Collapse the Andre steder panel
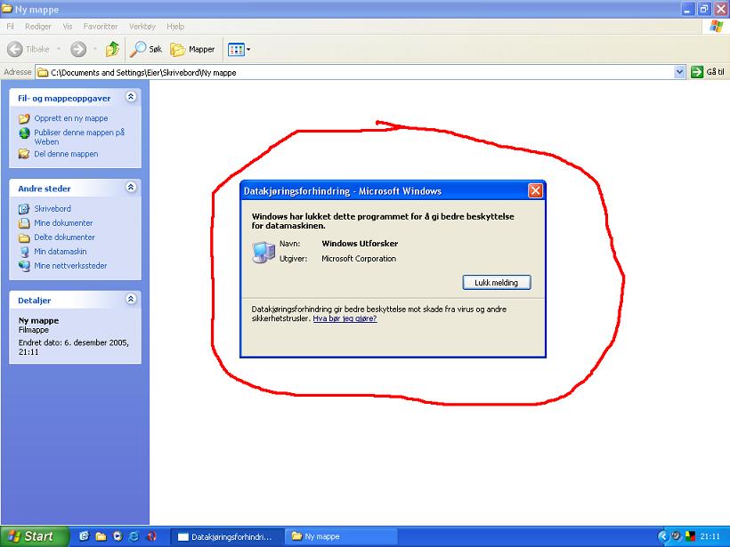This screenshot has height=547, width=730. click(131, 187)
